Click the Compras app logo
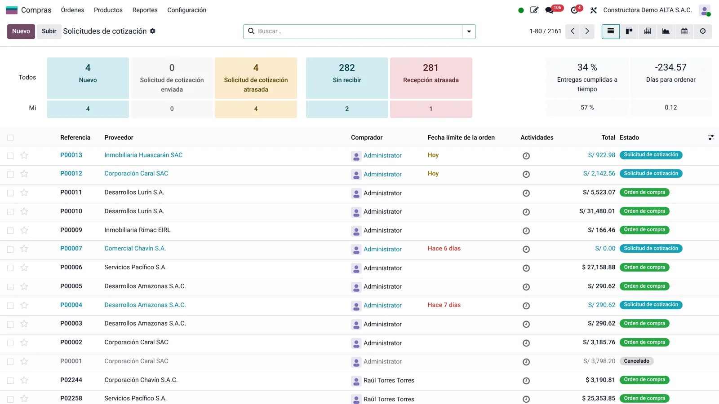The image size is (719, 404). pyautogui.click(x=12, y=10)
